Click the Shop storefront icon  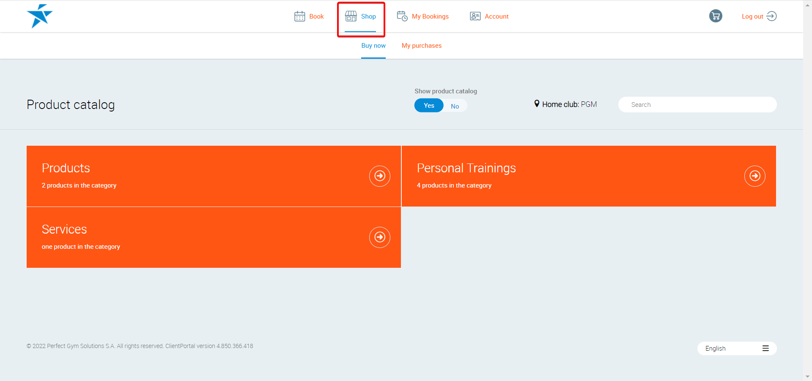[x=351, y=16]
